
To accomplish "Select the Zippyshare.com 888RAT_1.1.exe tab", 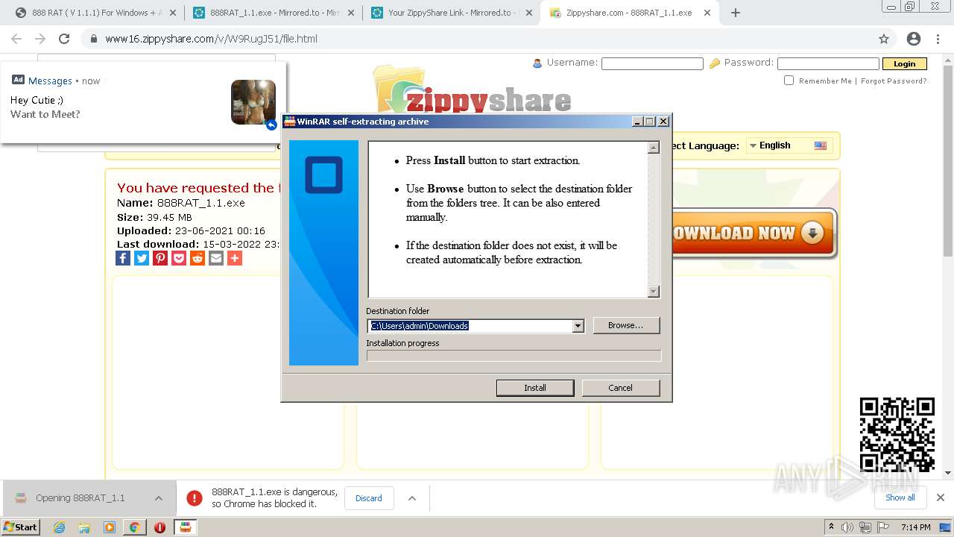I will pos(630,13).
